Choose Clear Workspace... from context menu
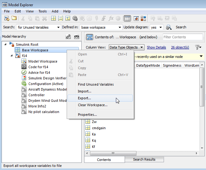This screenshot has height=170, width=206. [x=100, y=105]
